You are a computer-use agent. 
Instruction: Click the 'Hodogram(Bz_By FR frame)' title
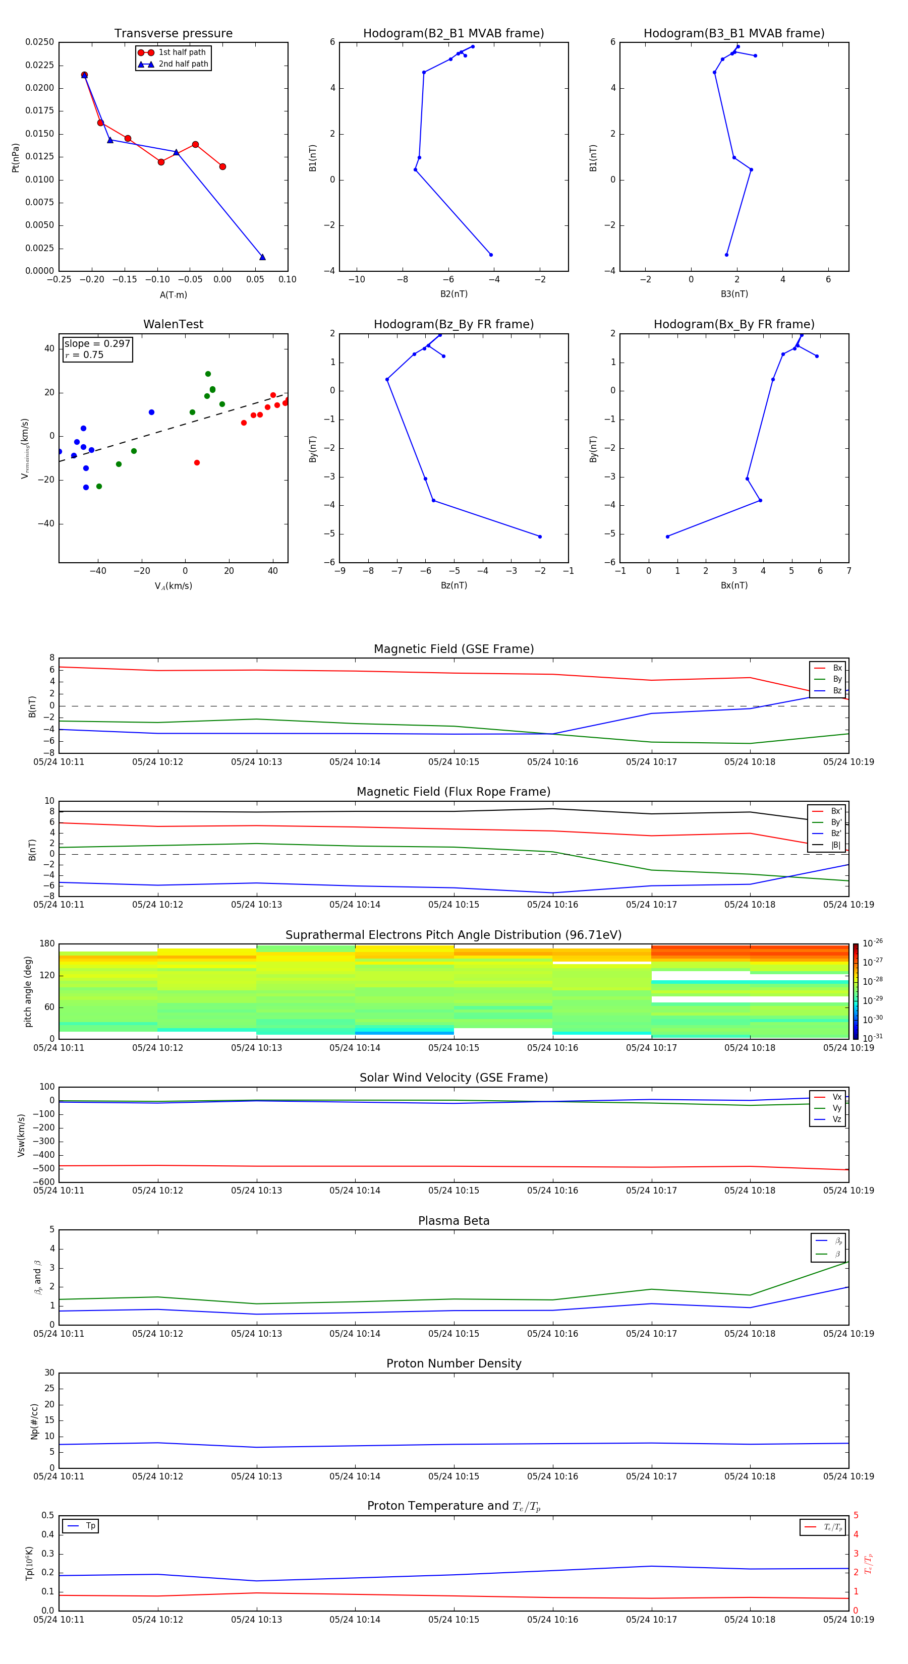point(453,324)
